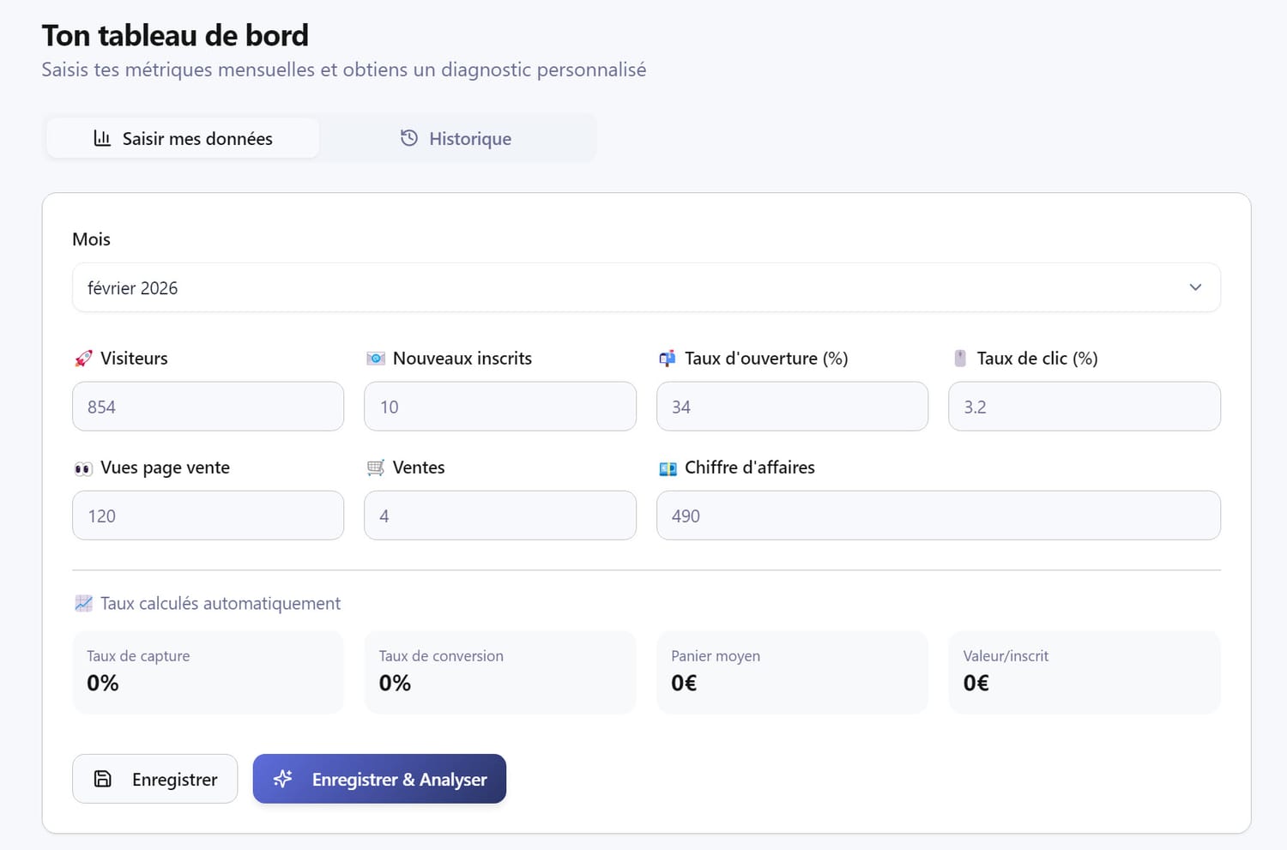Click into the Nouveaux inscrits field
The height and width of the screenshot is (850, 1287).
(499, 407)
